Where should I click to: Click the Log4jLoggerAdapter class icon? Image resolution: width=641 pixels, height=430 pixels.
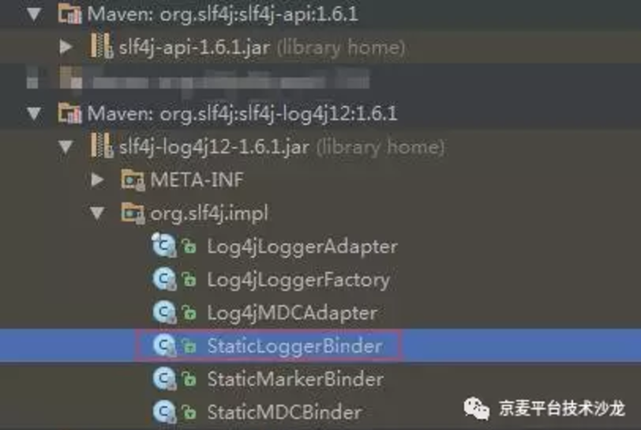[164, 246]
